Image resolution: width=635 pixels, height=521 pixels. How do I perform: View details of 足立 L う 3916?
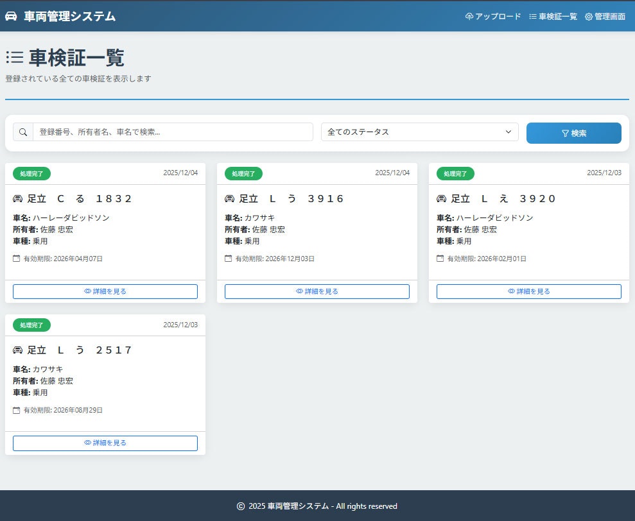coord(317,291)
